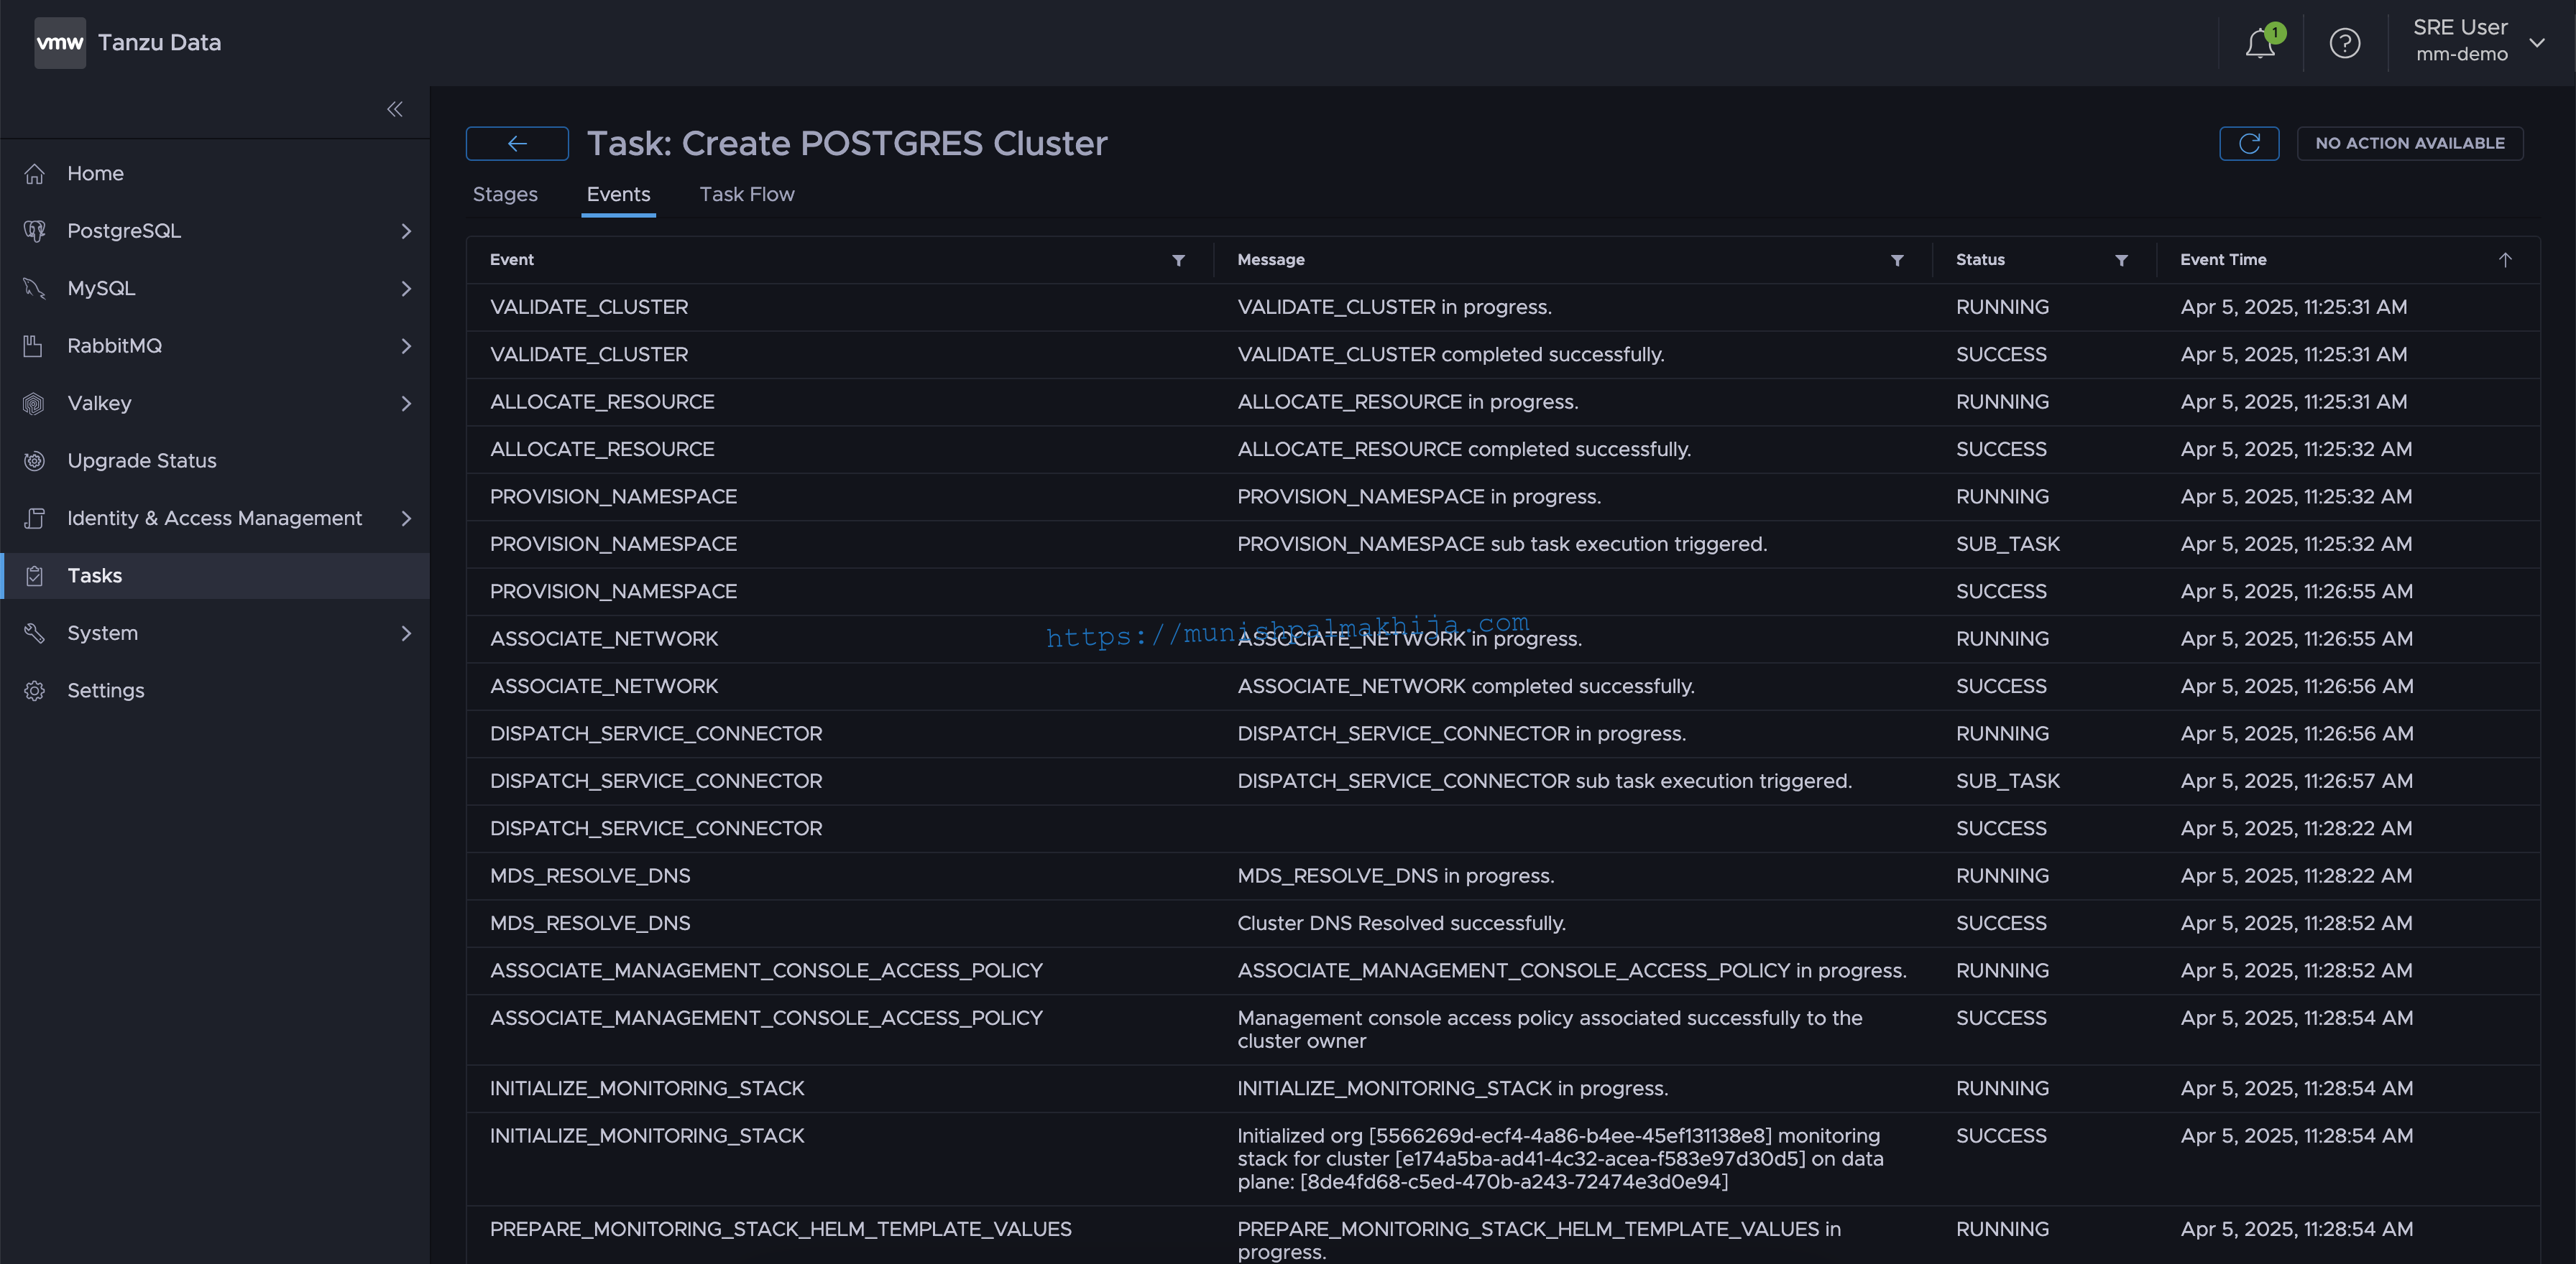Image resolution: width=2576 pixels, height=1264 pixels.
Task: Switch to the Stages tab
Action: click(505, 195)
